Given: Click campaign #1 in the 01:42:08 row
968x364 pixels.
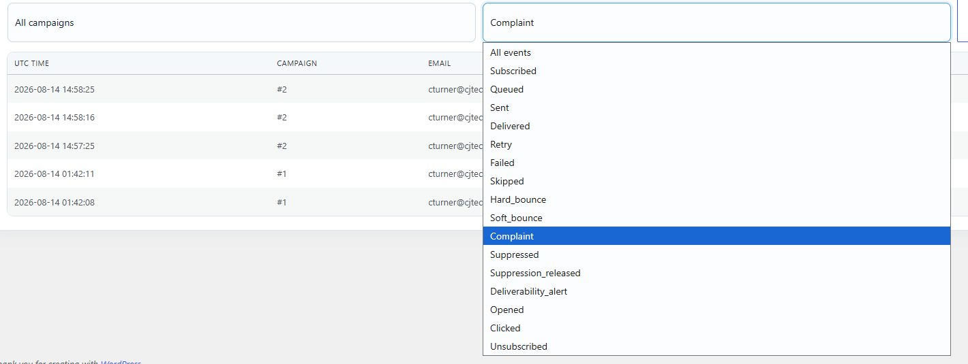Looking at the screenshot, I should click(282, 202).
